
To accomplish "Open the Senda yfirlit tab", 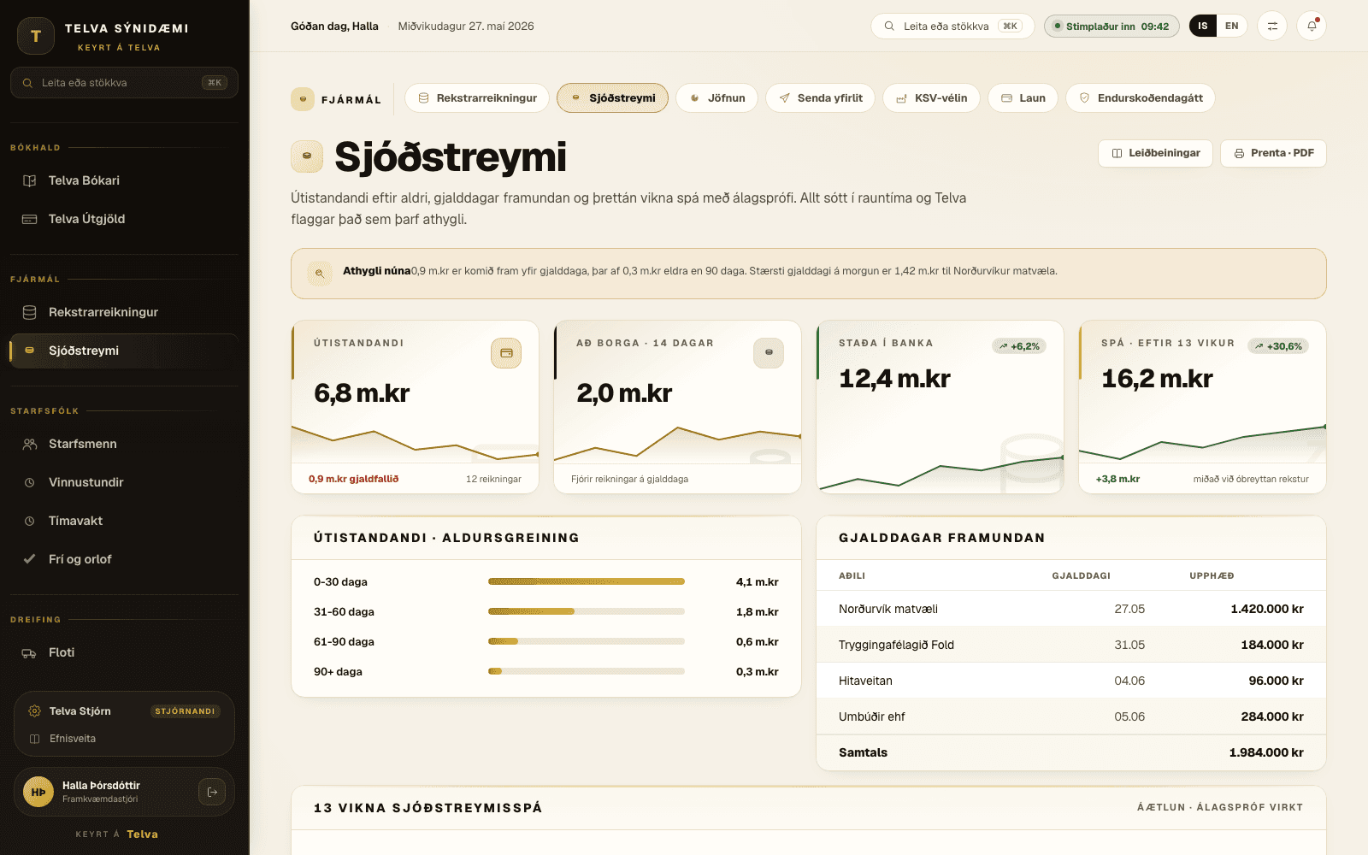I will (820, 98).
